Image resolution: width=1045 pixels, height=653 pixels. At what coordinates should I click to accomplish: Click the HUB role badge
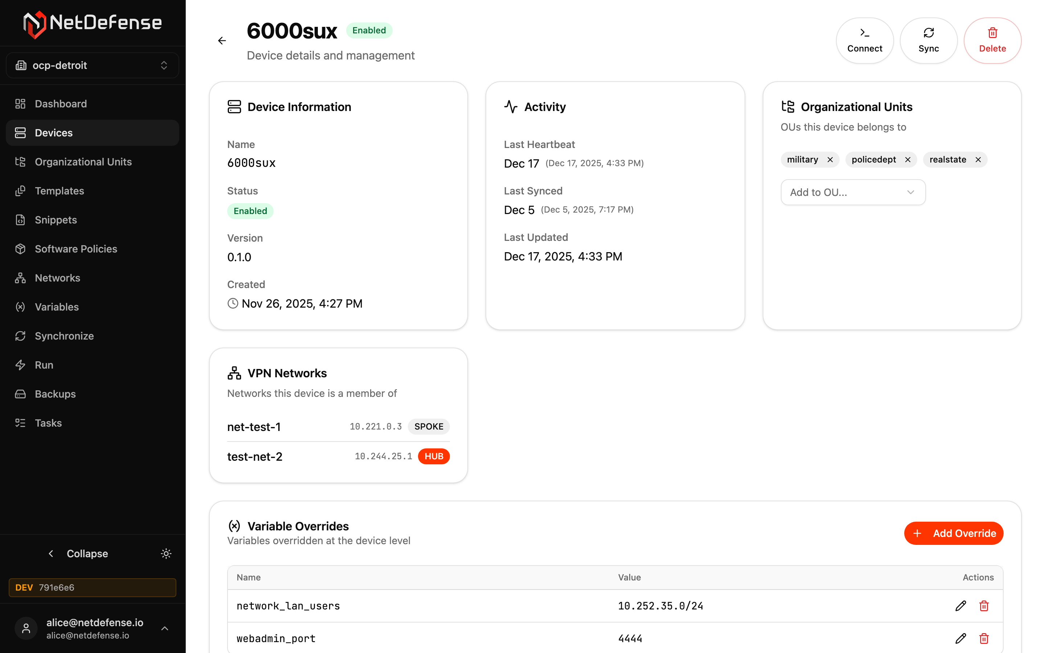coord(434,456)
